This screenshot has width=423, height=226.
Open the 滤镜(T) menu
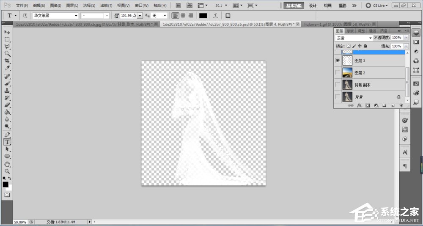point(106,6)
